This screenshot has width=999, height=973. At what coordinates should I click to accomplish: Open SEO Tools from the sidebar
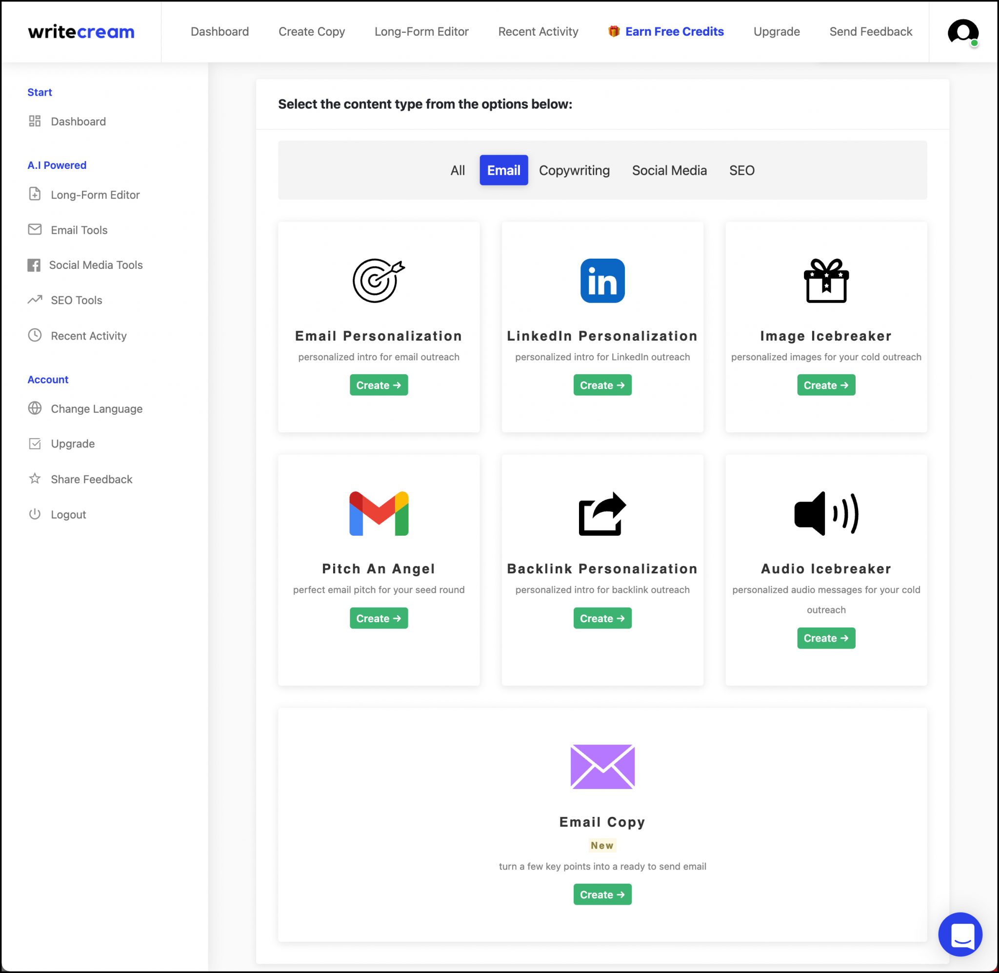click(x=76, y=300)
